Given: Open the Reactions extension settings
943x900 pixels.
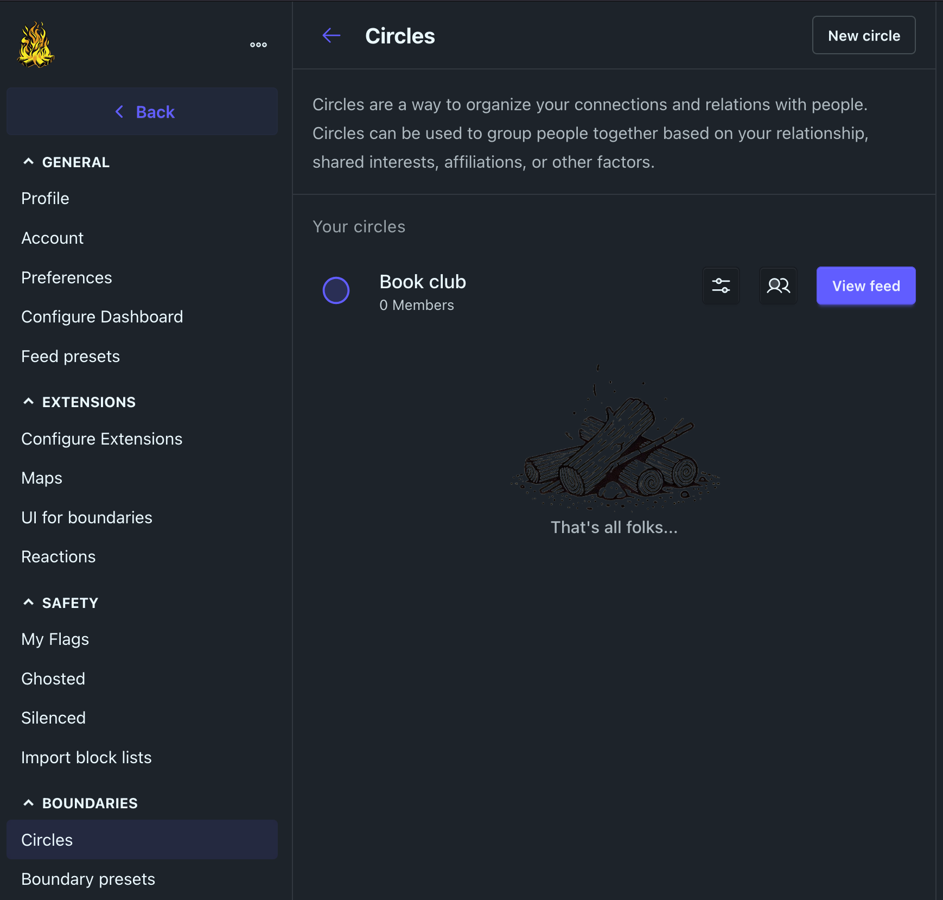Looking at the screenshot, I should coord(58,556).
